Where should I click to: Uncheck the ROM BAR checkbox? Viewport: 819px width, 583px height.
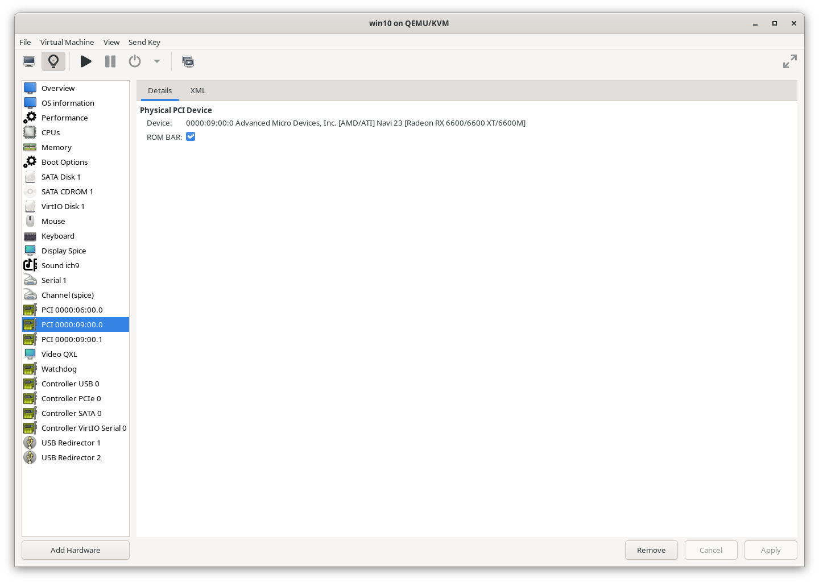(191, 136)
